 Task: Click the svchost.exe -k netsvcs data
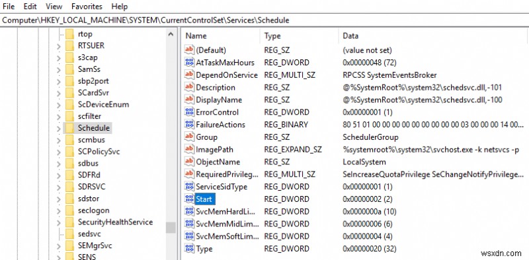point(431,150)
